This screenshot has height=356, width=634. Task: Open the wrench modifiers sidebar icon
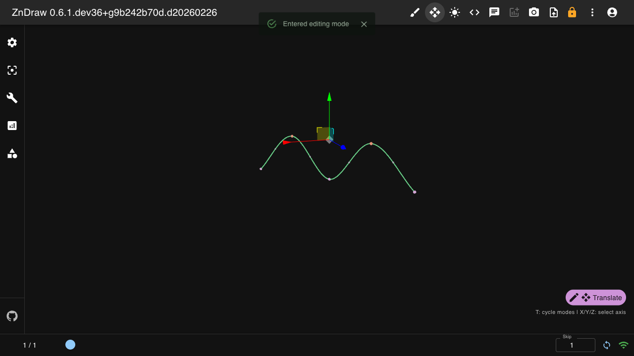coord(12,98)
